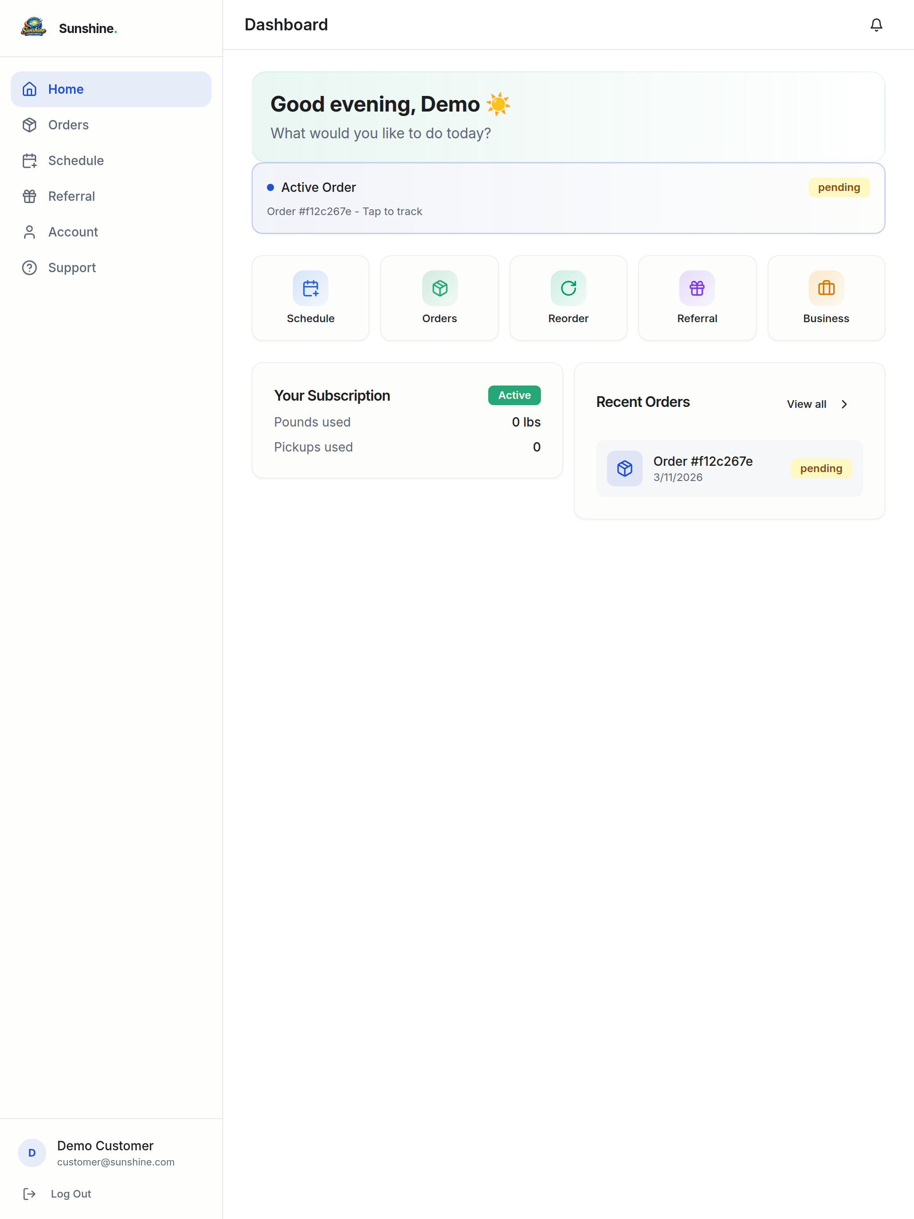The height and width of the screenshot is (1219, 914).
Task: Click the 0 lbs pounds used value
Action: pyautogui.click(x=526, y=422)
